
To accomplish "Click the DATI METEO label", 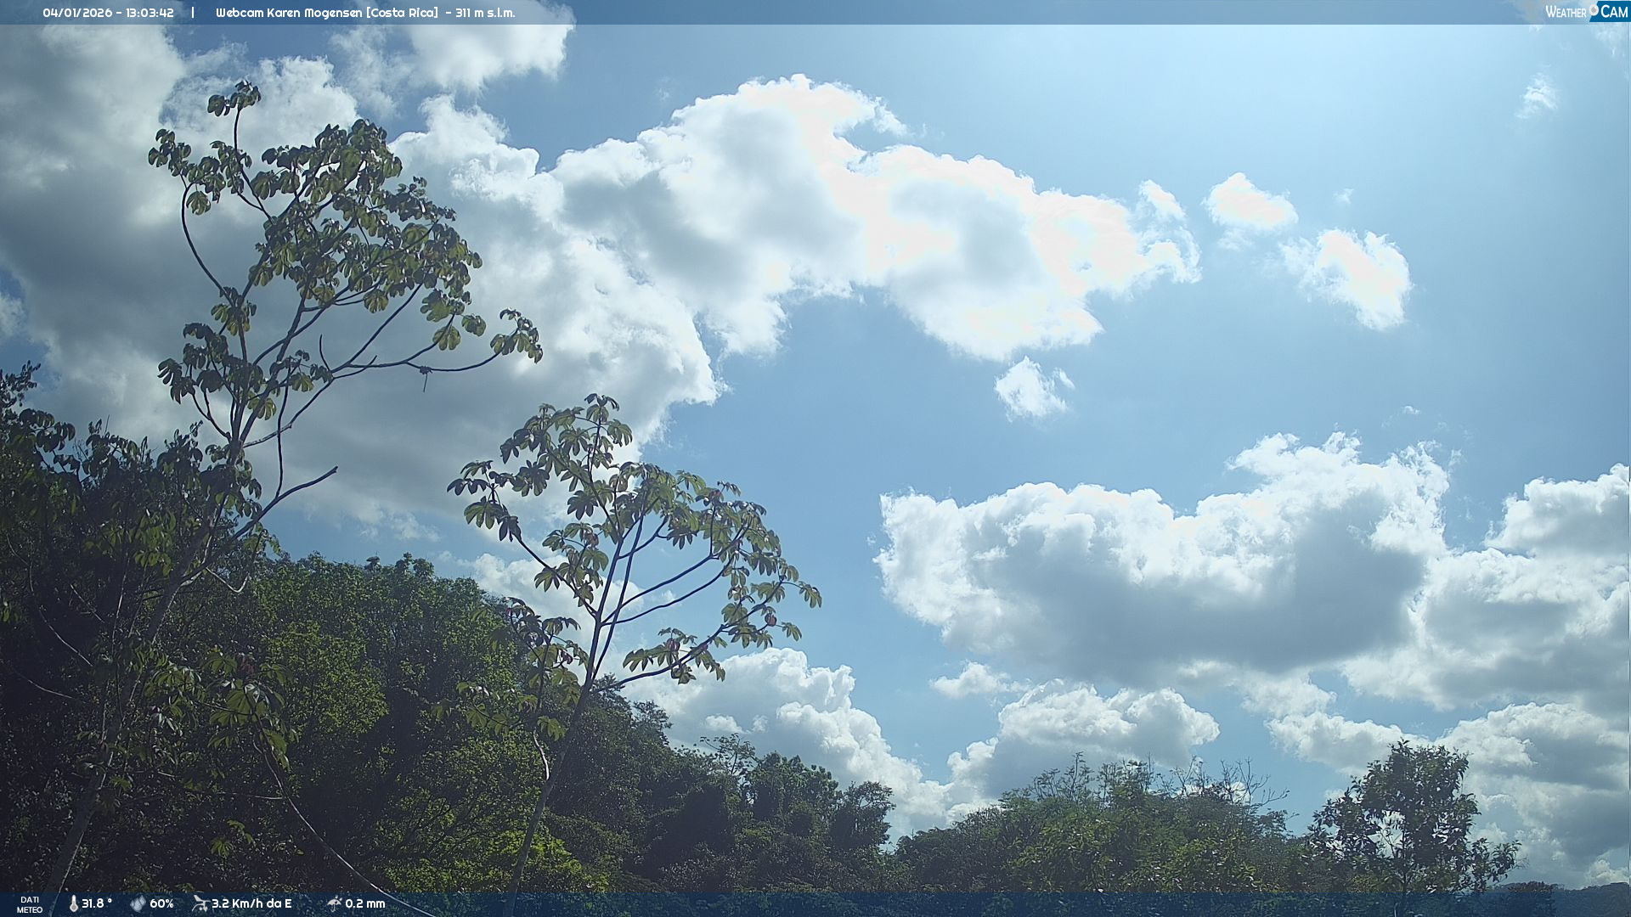I will 30,904.
